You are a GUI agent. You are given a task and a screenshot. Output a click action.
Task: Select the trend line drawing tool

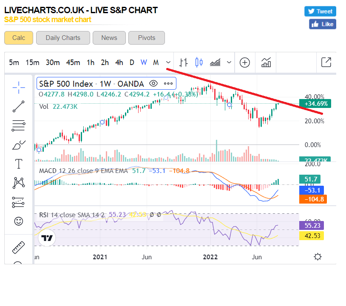[18, 107]
